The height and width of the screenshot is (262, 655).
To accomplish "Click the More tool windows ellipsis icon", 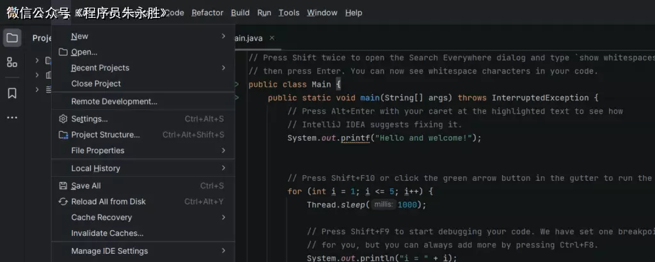I will click(12, 118).
